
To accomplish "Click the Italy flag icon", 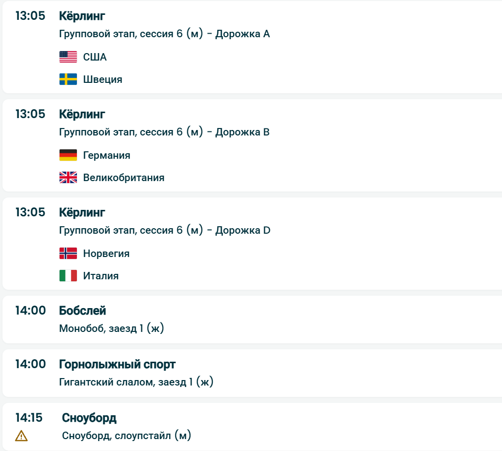I will point(68,276).
